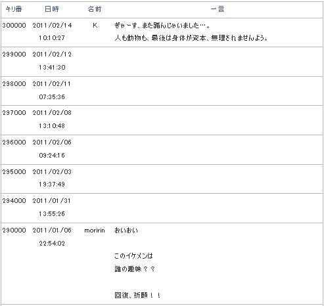Click comment beginning ぎゃーす、また踏んじゃいました
Screen dimensions: 324x306
162,26
